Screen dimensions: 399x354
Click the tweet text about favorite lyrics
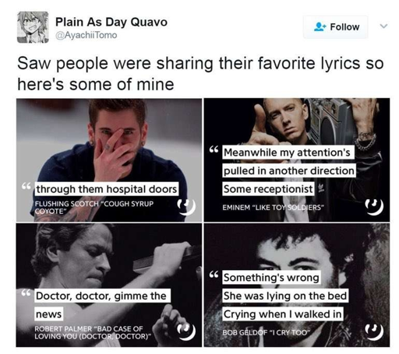200,74
